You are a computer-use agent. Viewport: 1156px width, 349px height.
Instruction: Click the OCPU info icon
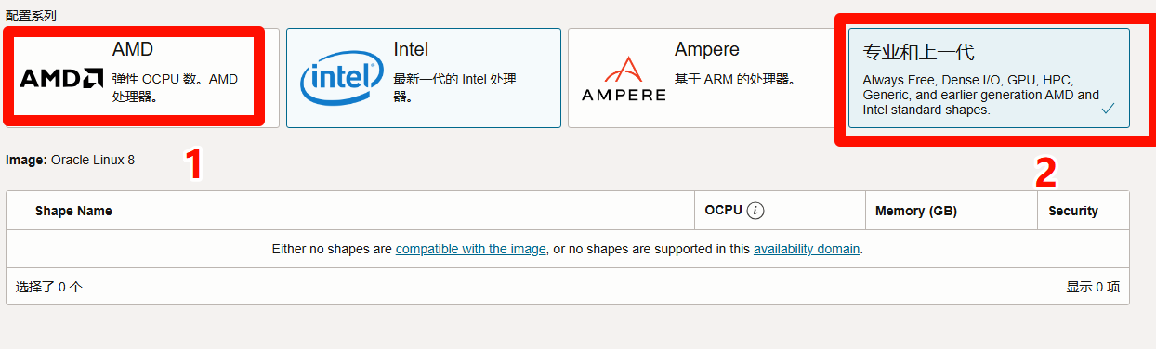(755, 211)
